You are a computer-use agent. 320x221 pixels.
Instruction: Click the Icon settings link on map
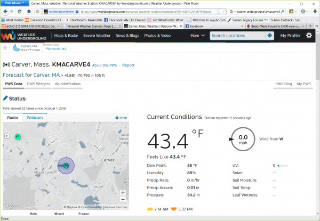121,118
